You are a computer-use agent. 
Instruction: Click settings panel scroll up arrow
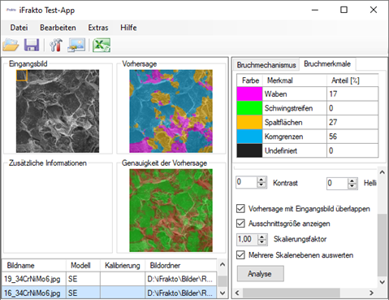tap(382, 172)
